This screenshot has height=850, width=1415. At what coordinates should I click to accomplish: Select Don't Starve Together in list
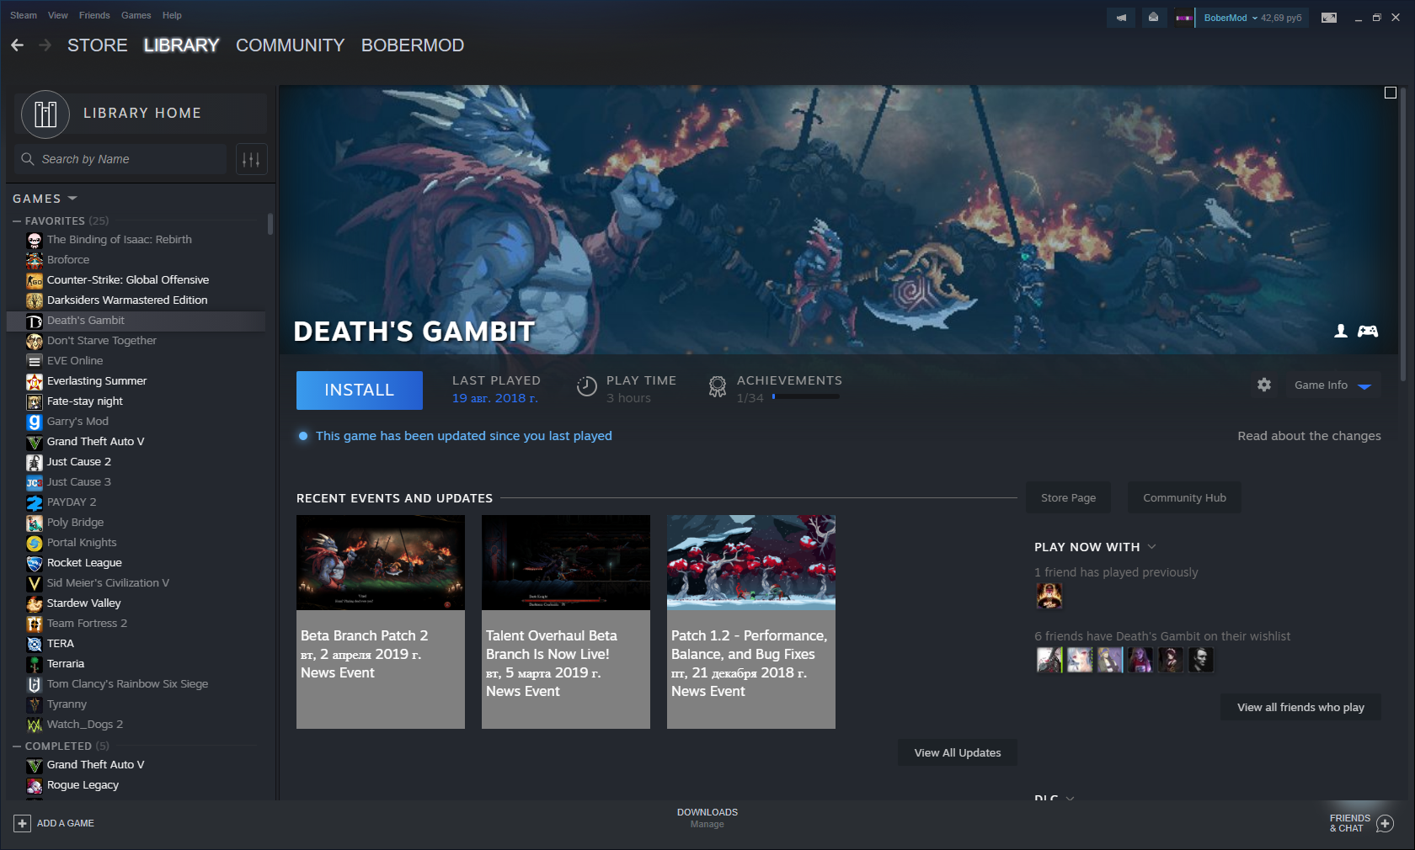pyautogui.click(x=136, y=341)
